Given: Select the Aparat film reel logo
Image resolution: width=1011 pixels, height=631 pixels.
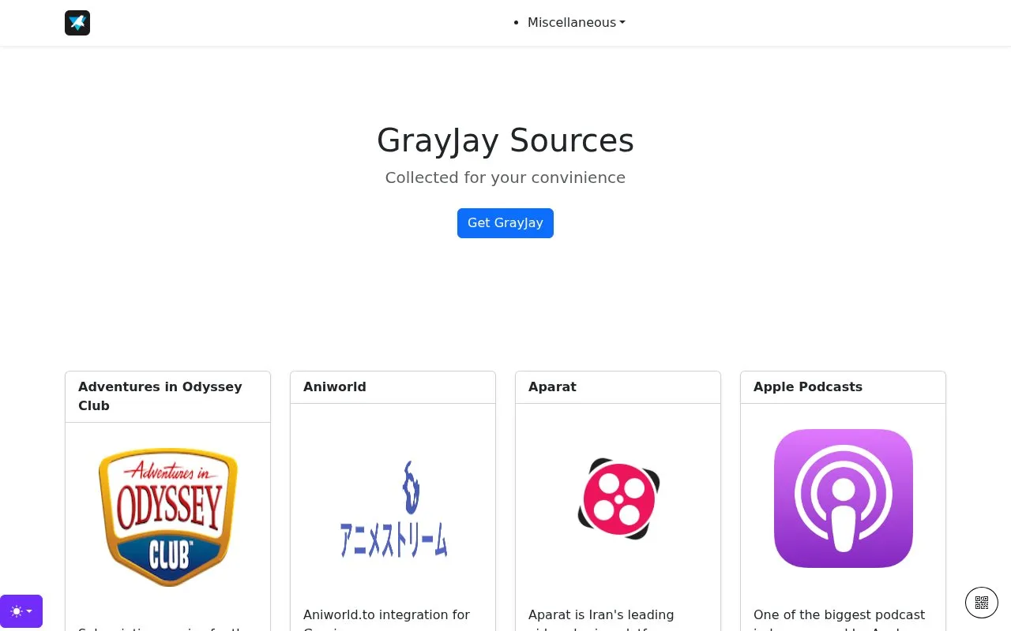Looking at the screenshot, I should click(x=618, y=498).
